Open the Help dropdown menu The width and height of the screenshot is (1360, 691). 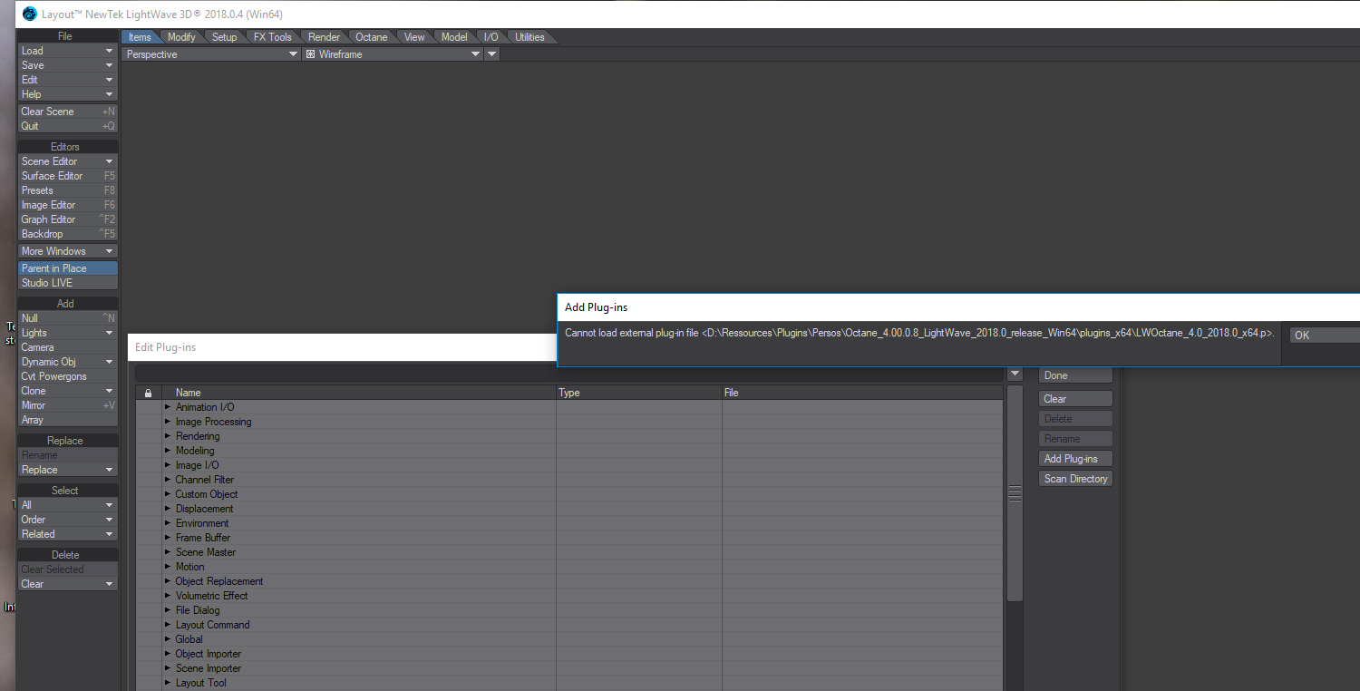68,94
